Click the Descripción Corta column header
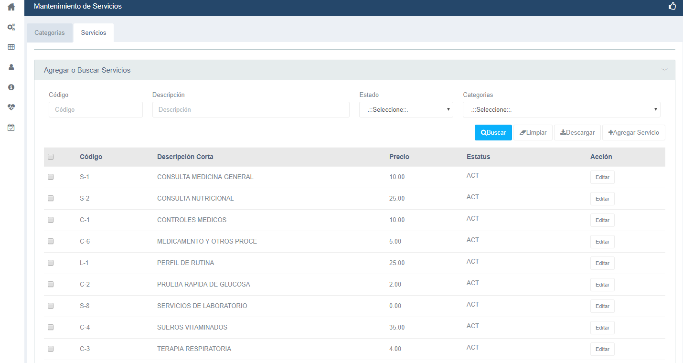 click(x=185, y=157)
